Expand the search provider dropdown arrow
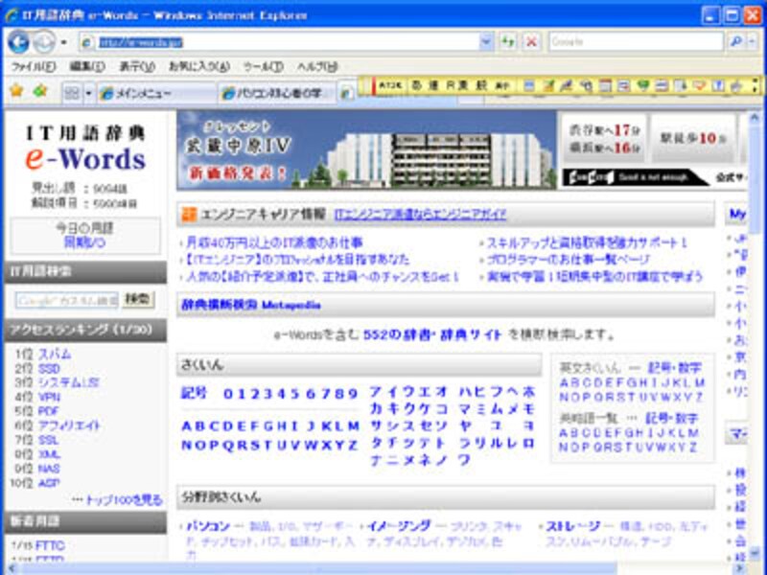 [753, 42]
